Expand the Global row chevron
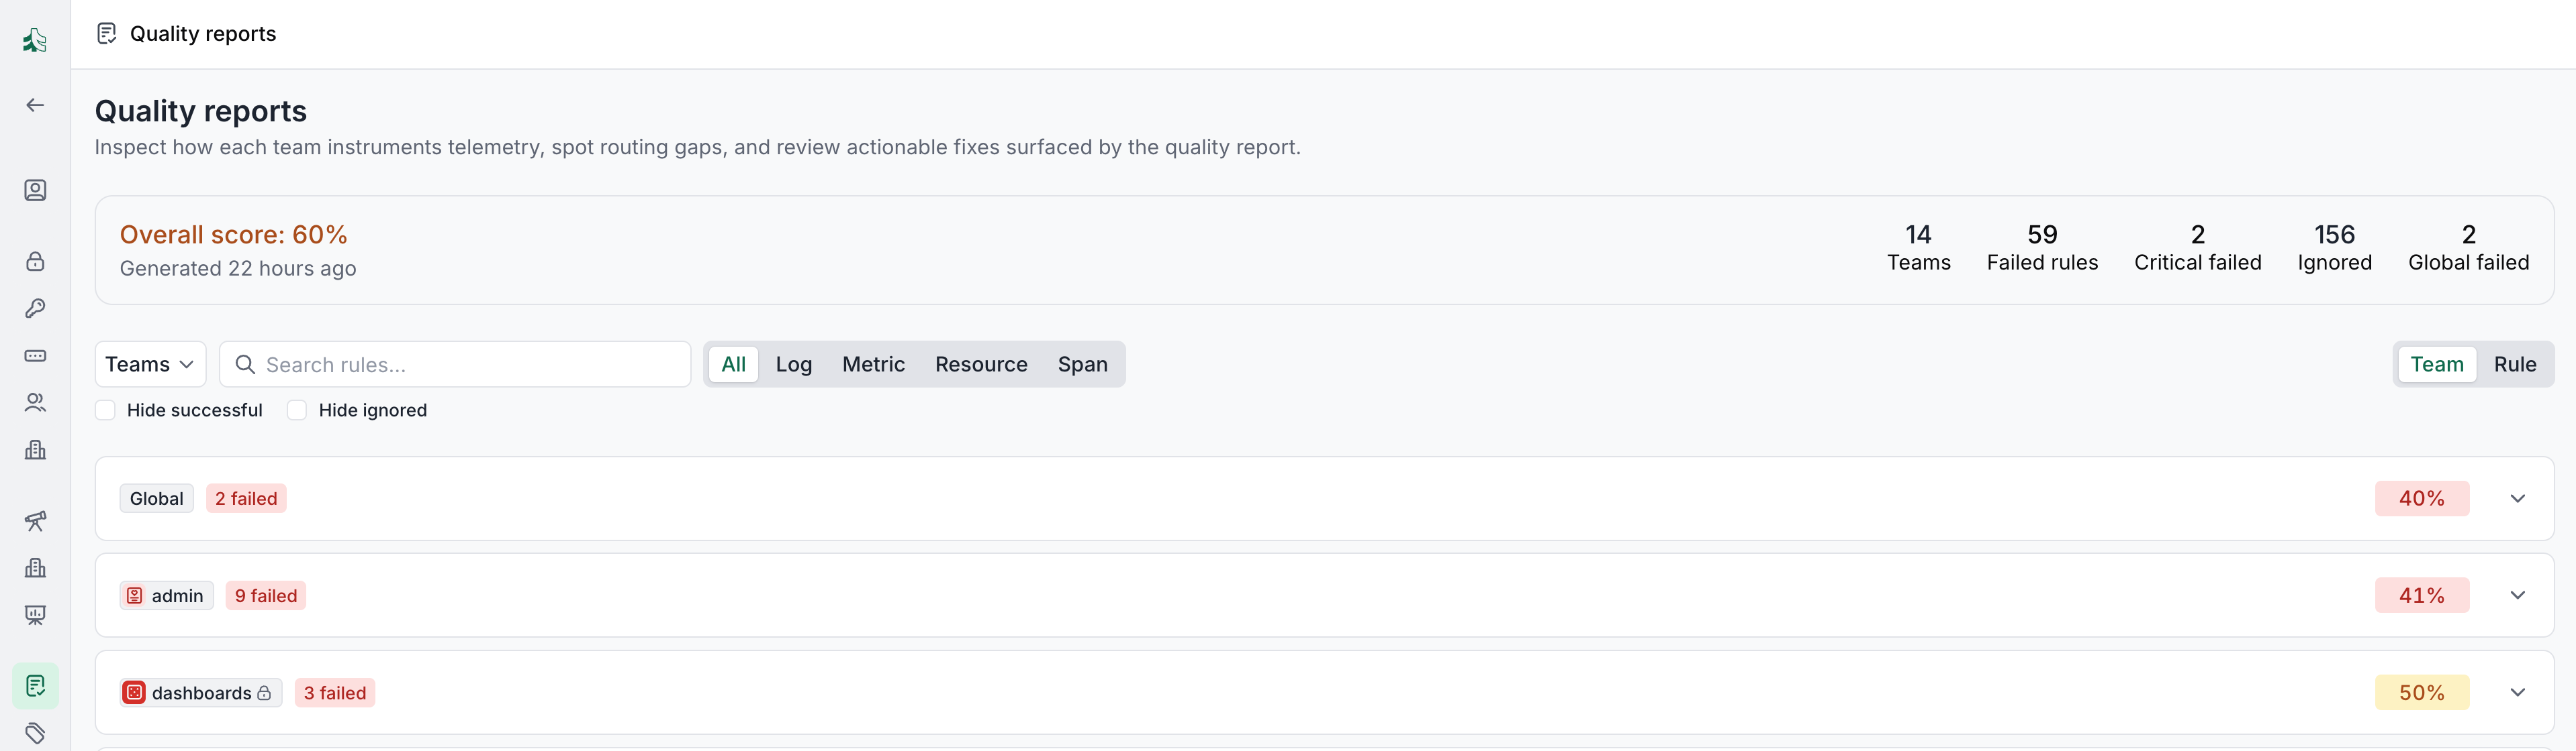The image size is (2576, 751). (2517, 498)
